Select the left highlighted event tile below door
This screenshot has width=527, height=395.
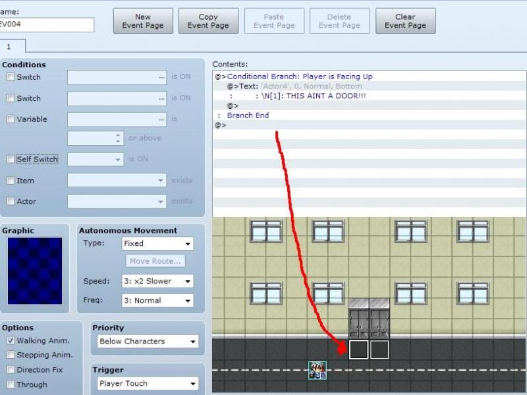click(358, 349)
